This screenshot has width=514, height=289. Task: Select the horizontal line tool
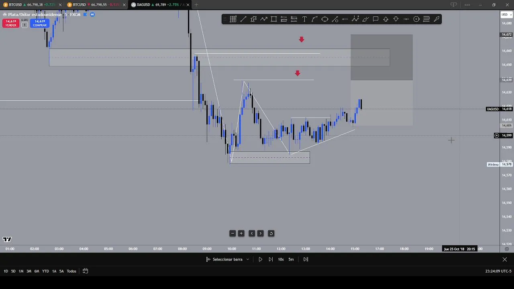point(406,19)
